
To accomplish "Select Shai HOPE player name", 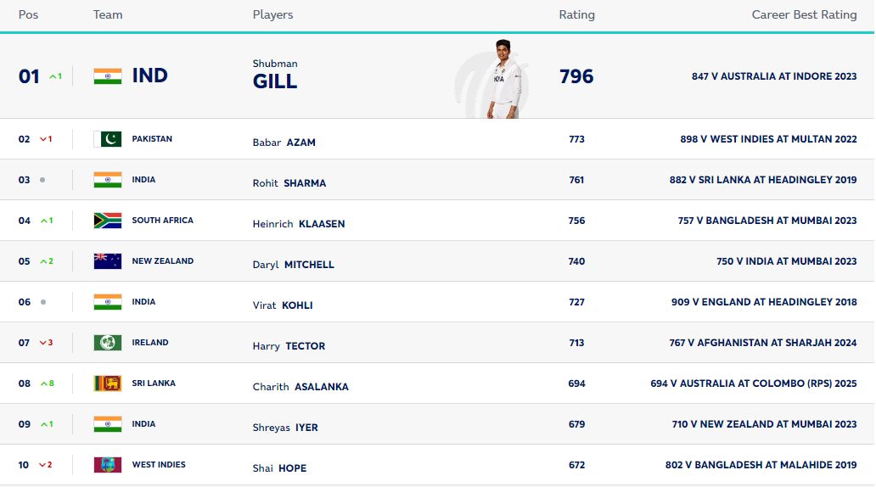I will [x=279, y=468].
